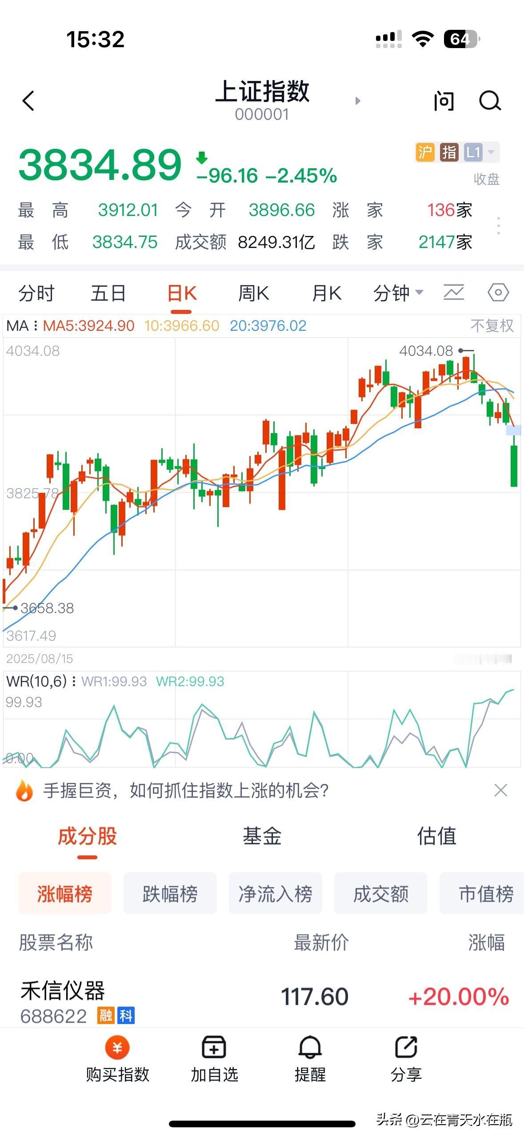
Task: Switch to the 基金 tab
Action: (x=262, y=836)
